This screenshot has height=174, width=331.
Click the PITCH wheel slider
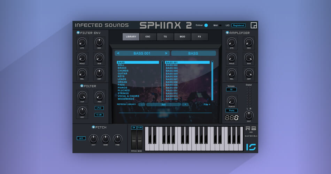(134, 140)
